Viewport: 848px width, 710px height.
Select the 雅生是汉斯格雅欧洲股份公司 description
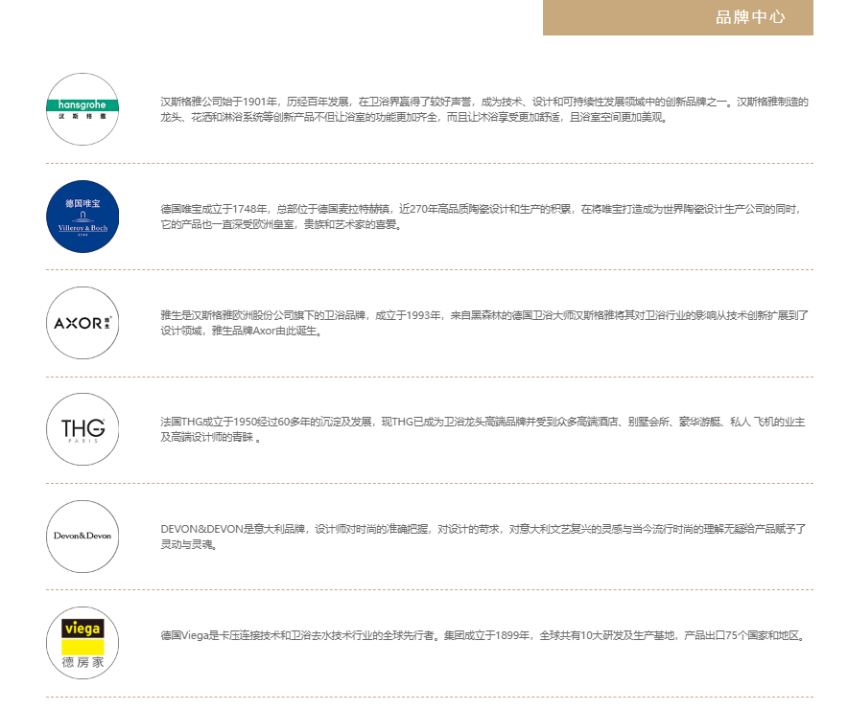[484, 323]
